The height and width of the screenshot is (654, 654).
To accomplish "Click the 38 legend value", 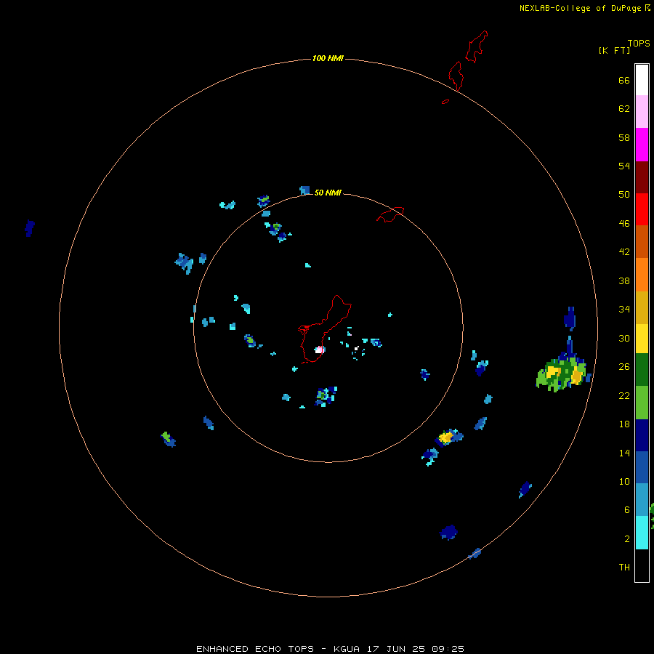I will point(624,281).
